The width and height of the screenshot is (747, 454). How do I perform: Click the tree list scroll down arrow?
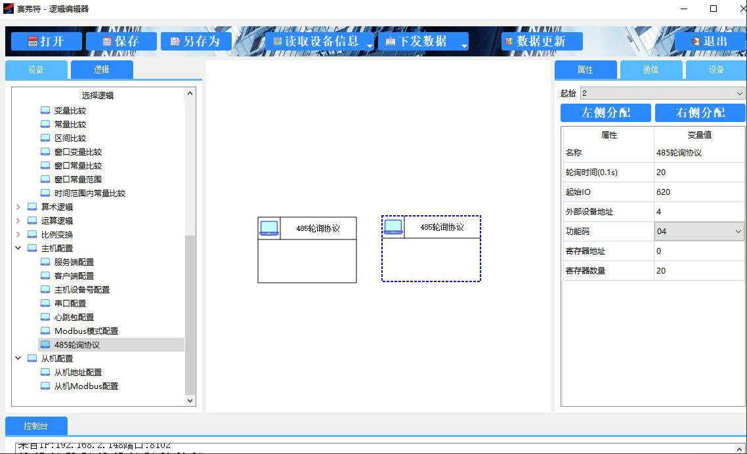(x=190, y=400)
